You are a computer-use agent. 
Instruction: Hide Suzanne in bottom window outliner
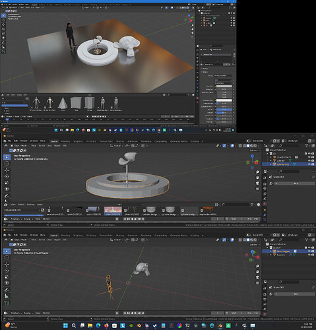click(x=309, y=255)
